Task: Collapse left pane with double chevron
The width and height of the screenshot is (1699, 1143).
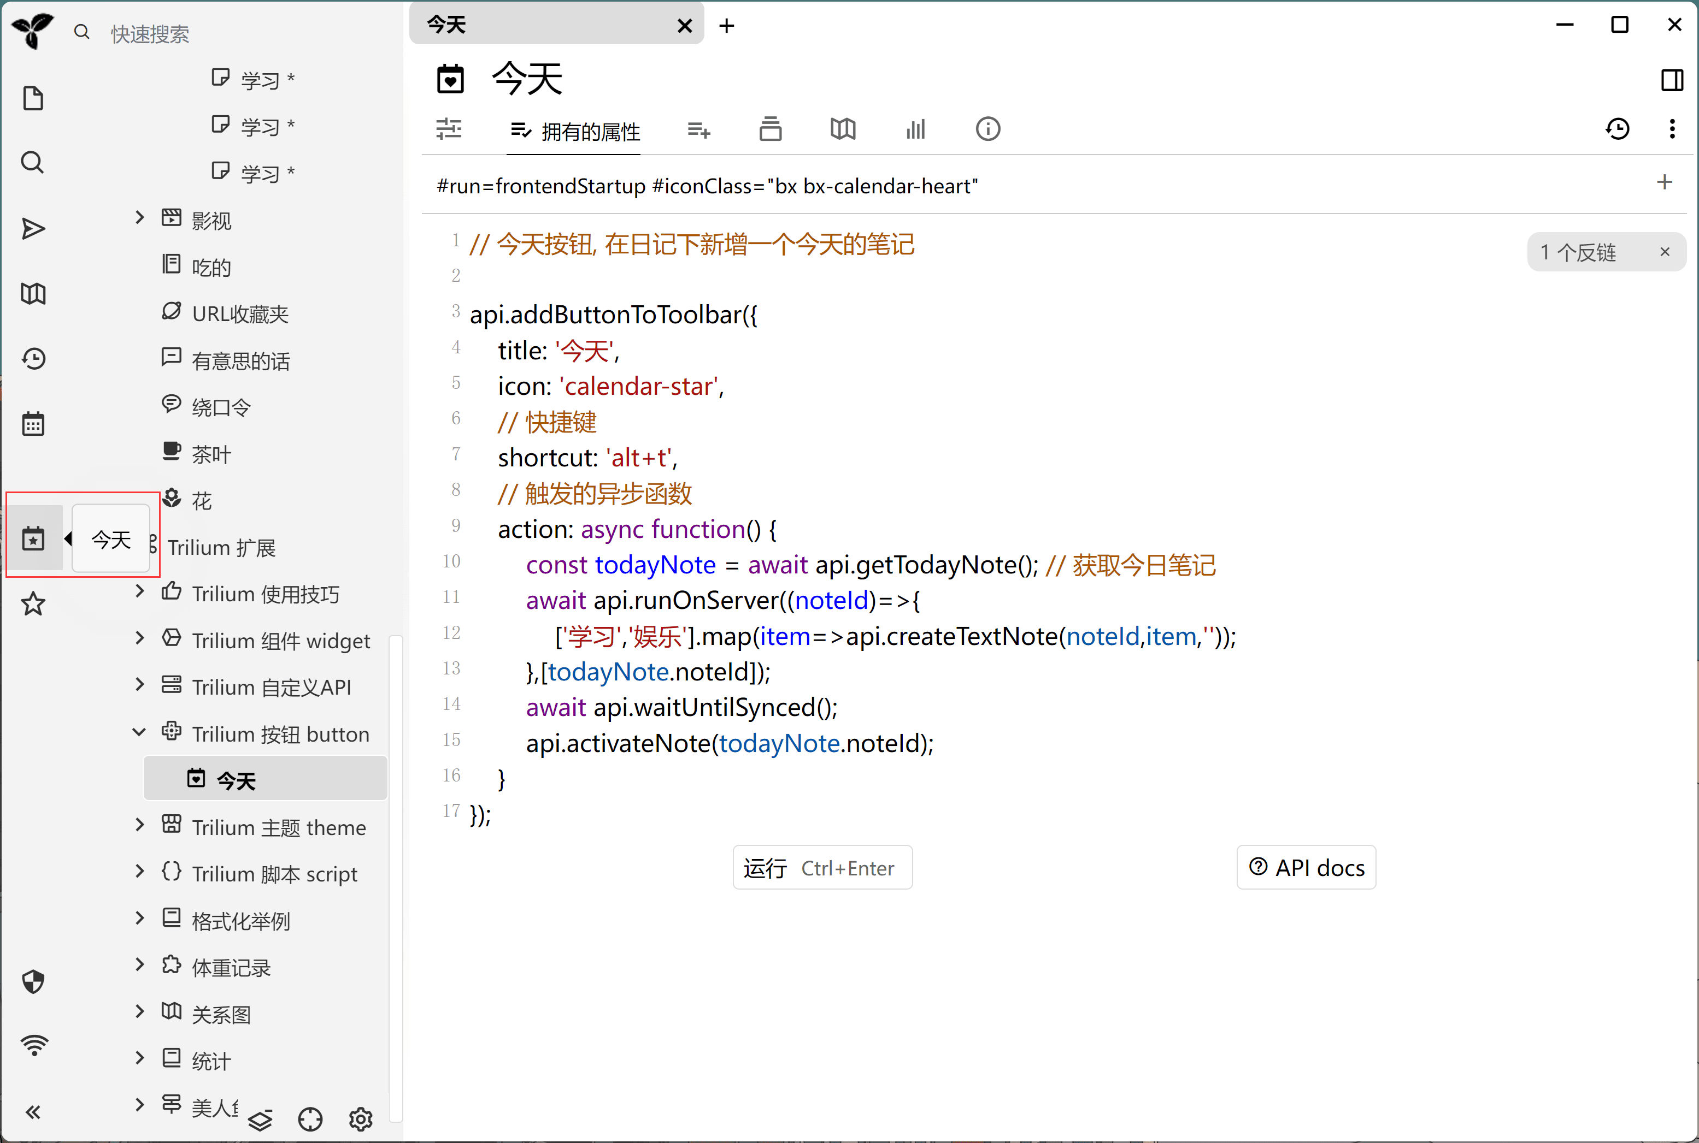Action: [x=33, y=1112]
